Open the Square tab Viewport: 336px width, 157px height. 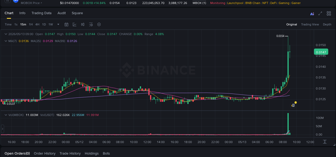[x=77, y=13]
